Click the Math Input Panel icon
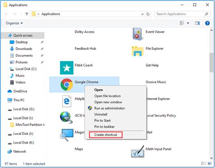This screenshot has height=168, width=215. [x=137, y=151]
